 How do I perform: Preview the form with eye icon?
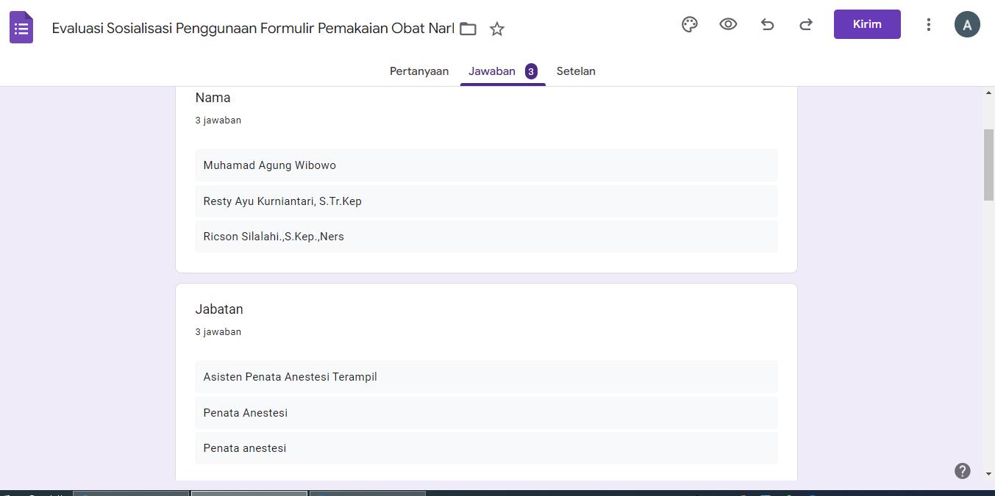(728, 24)
